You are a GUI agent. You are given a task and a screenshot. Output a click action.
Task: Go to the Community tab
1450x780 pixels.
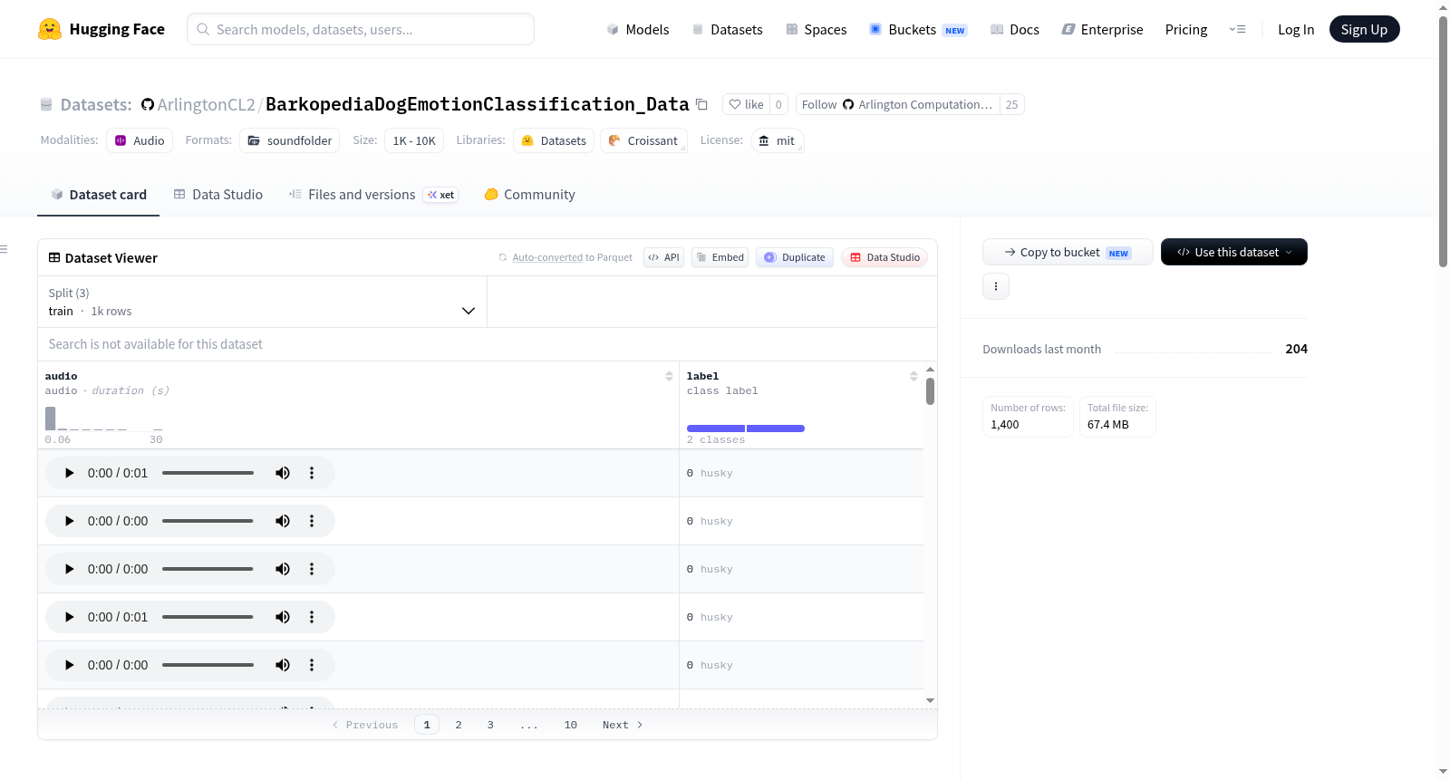(x=529, y=194)
